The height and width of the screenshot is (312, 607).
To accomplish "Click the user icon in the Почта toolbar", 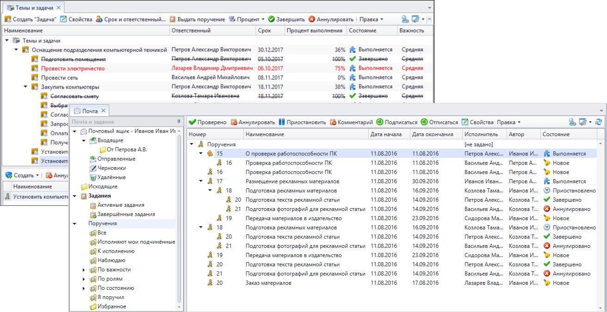I will pos(572,122).
